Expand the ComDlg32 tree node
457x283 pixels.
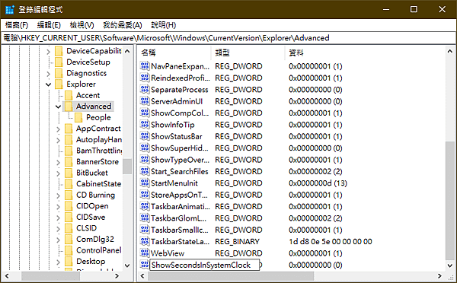pyautogui.click(x=59, y=240)
